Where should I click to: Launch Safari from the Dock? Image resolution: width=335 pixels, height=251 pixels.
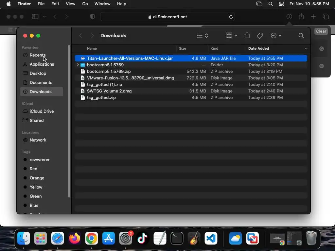[x=58, y=238]
